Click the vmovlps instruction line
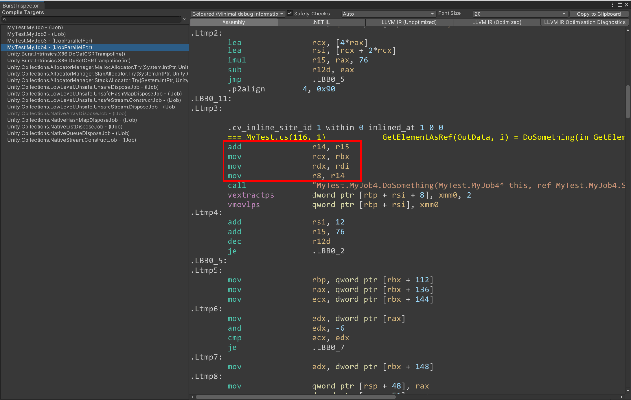631x400 pixels. tap(333, 205)
